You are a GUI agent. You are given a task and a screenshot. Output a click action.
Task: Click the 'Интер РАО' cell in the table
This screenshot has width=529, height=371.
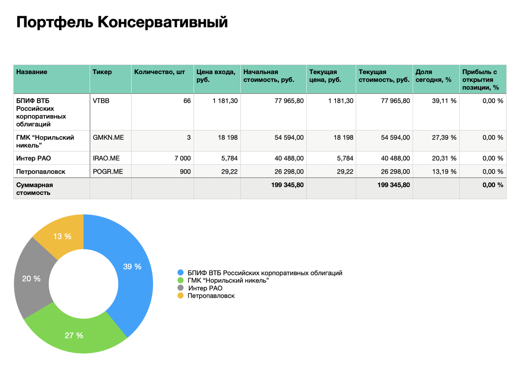(x=52, y=158)
